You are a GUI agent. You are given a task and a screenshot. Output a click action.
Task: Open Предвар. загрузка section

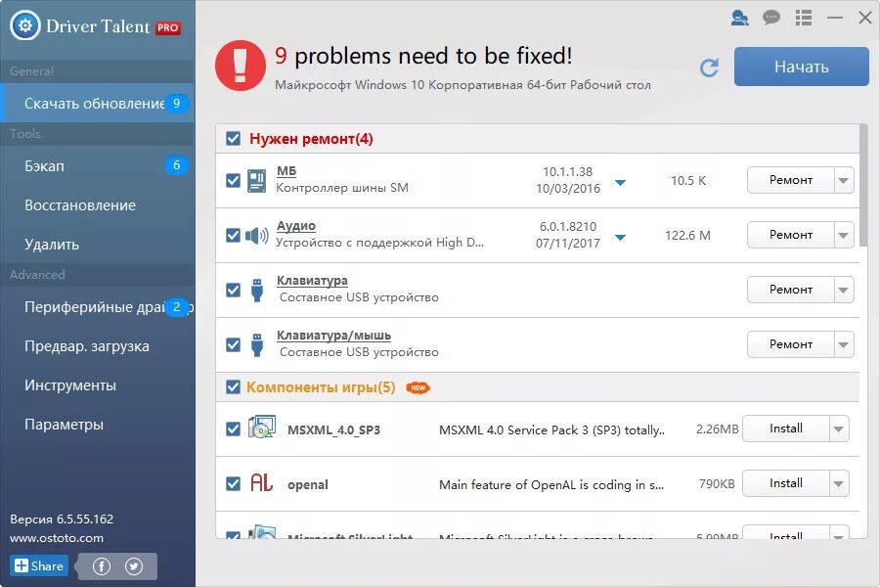98,346
